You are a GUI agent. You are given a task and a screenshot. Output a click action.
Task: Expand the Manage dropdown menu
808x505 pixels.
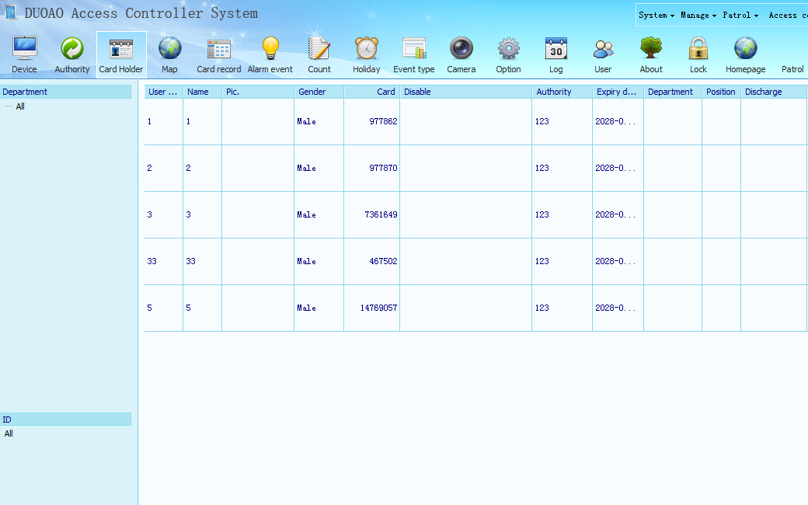tap(698, 16)
